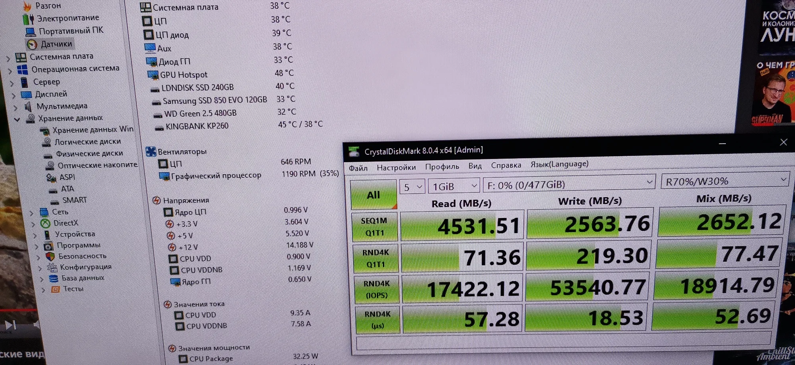Open the Настройки menu in CrystalDiskMark
This screenshot has width=795, height=365.
[x=396, y=167]
